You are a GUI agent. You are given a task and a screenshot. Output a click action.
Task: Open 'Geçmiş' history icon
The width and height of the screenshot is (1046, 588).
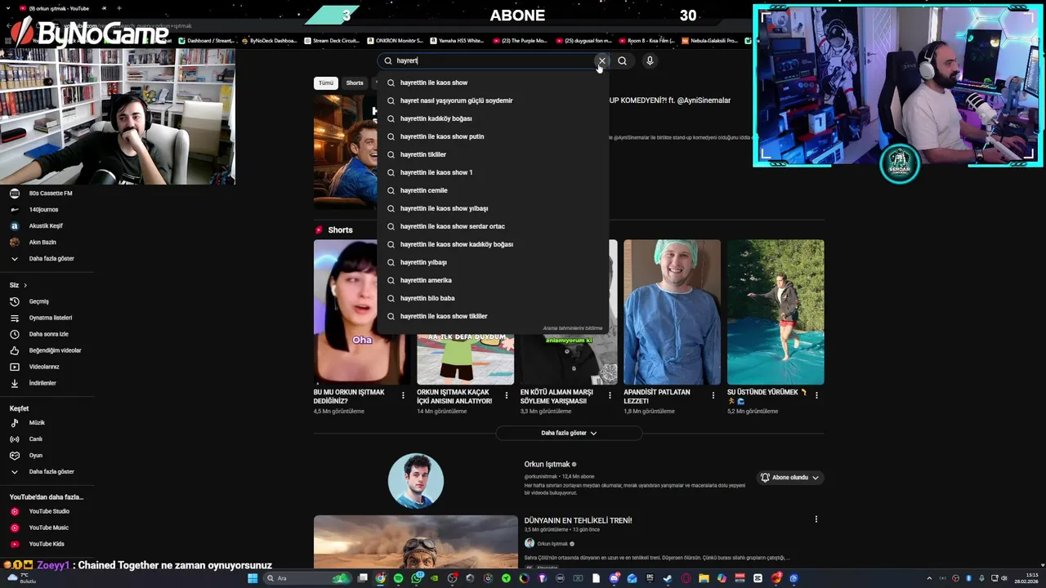pyautogui.click(x=14, y=301)
